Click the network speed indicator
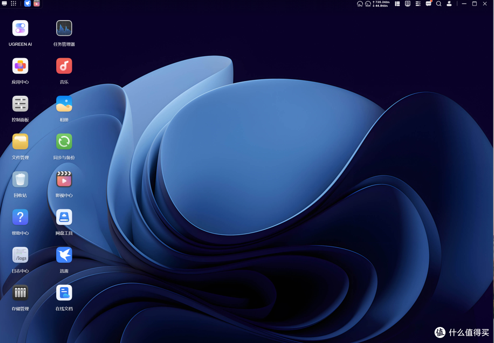This screenshot has width=494, height=343. [x=381, y=4]
